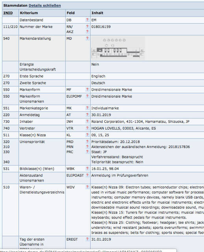
Task: Select 'Individualmarke' category value
Action: pyautogui.click(x=105, y=108)
